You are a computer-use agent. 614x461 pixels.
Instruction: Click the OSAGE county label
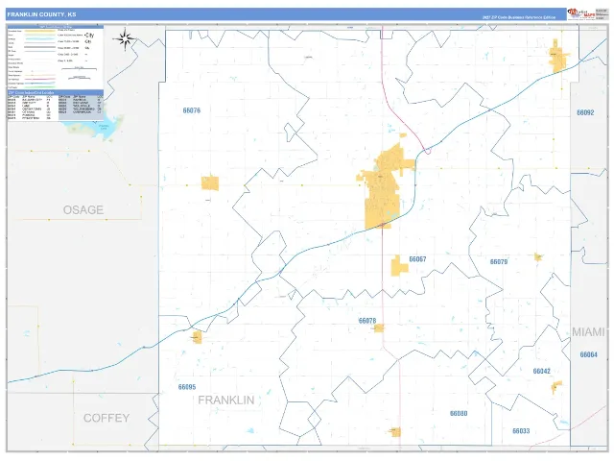[83, 209]
